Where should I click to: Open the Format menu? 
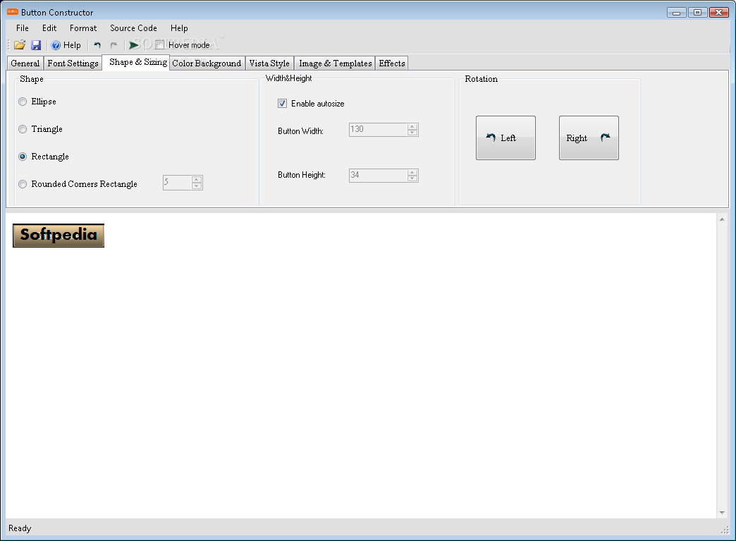coord(83,28)
